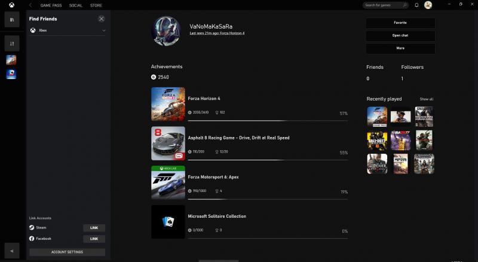
Task: Close the Find Friends panel
Action: pyautogui.click(x=101, y=19)
